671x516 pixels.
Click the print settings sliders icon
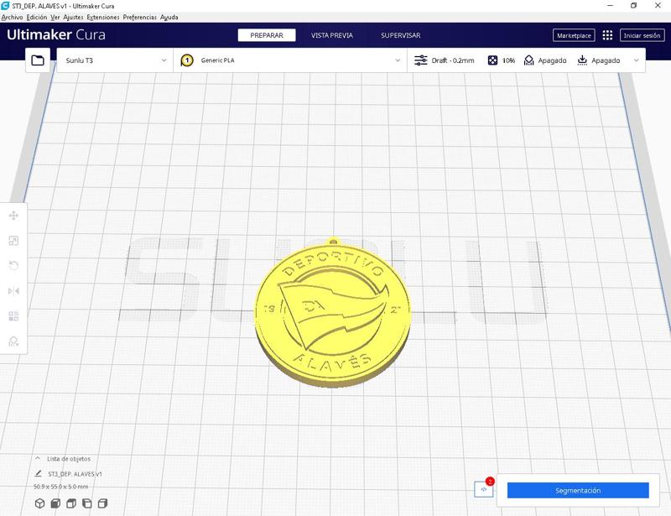421,60
